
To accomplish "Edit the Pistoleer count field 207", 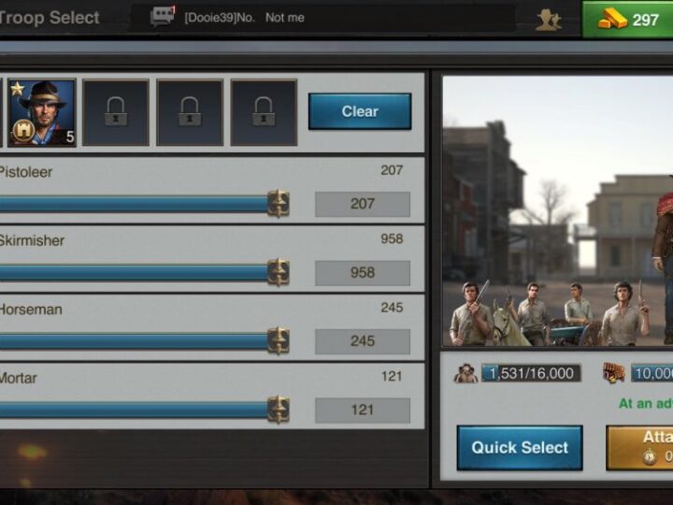I will click(x=363, y=204).
